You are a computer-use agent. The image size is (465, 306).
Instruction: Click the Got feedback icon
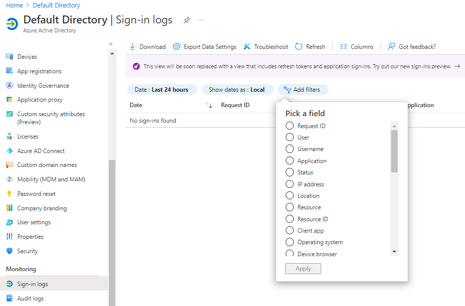tap(392, 46)
